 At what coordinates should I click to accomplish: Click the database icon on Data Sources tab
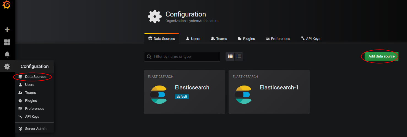pos(150,39)
